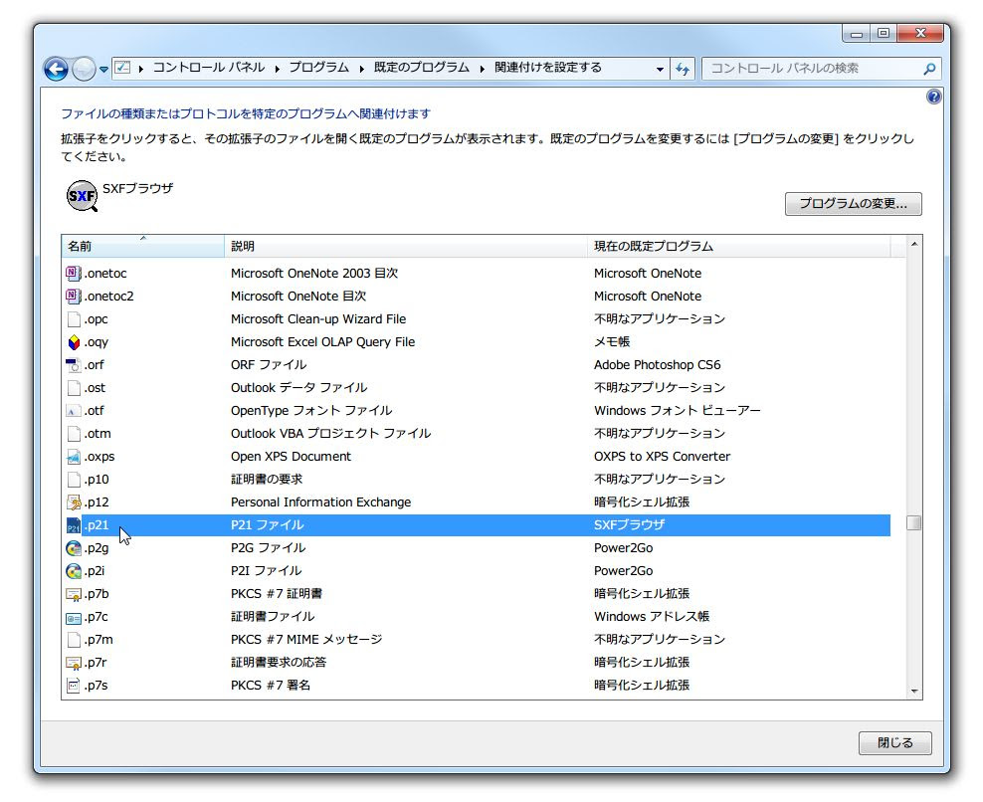Click the 既定のプログラム breadcrumb
The image size is (983, 802).
[x=421, y=67]
